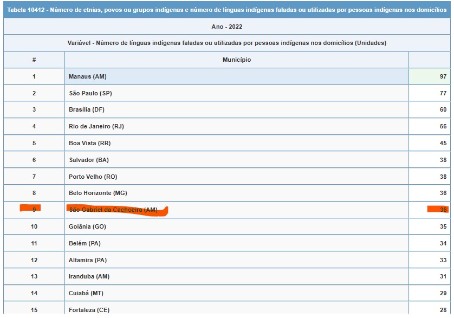Viewport: 454px width, 318px height.
Task: Click the Tabela 10412 title bar
Action: [226, 10]
